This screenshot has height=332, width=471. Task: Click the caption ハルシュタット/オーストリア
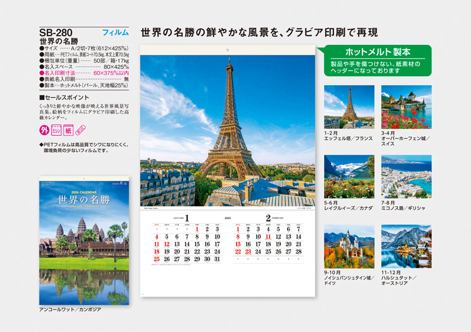pos(399,281)
